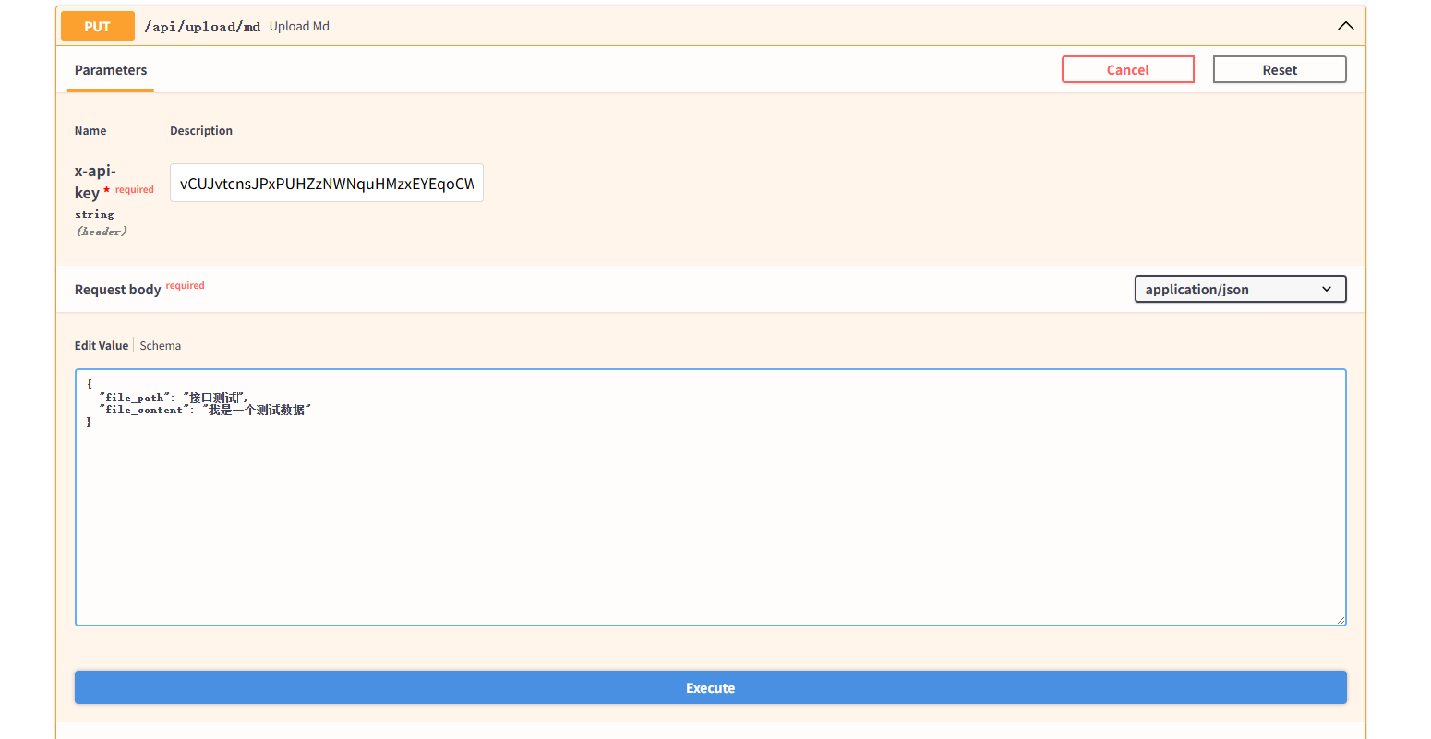Focus the x-api-key input field
This screenshot has height=739, width=1431.
click(x=327, y=183)
